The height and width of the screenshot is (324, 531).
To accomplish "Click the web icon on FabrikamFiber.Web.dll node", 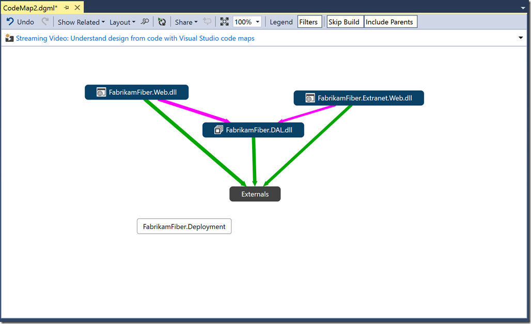I will tap(101, 92).
